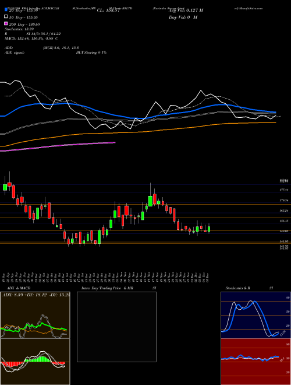Screen dimensions: 291x385
Task: Click the MACD values line
Action: (x=31, y=38)
